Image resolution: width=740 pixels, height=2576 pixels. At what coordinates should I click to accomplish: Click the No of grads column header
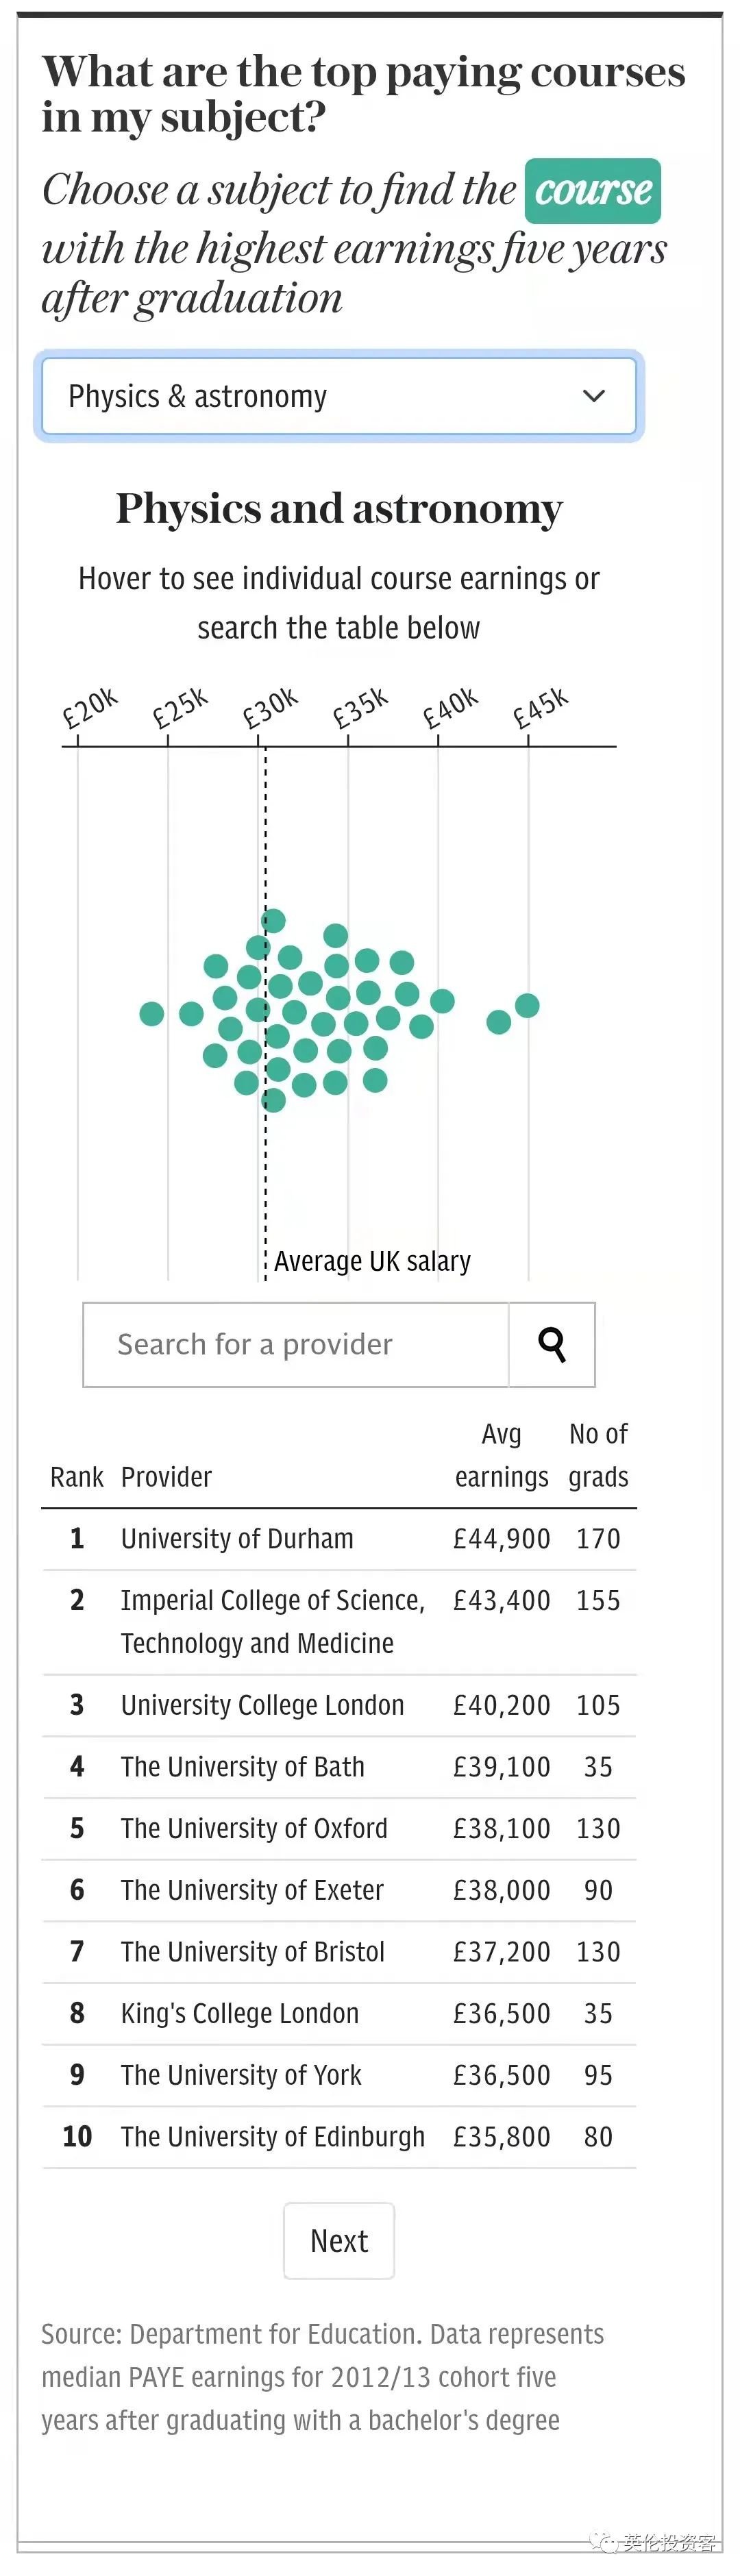598,1455
